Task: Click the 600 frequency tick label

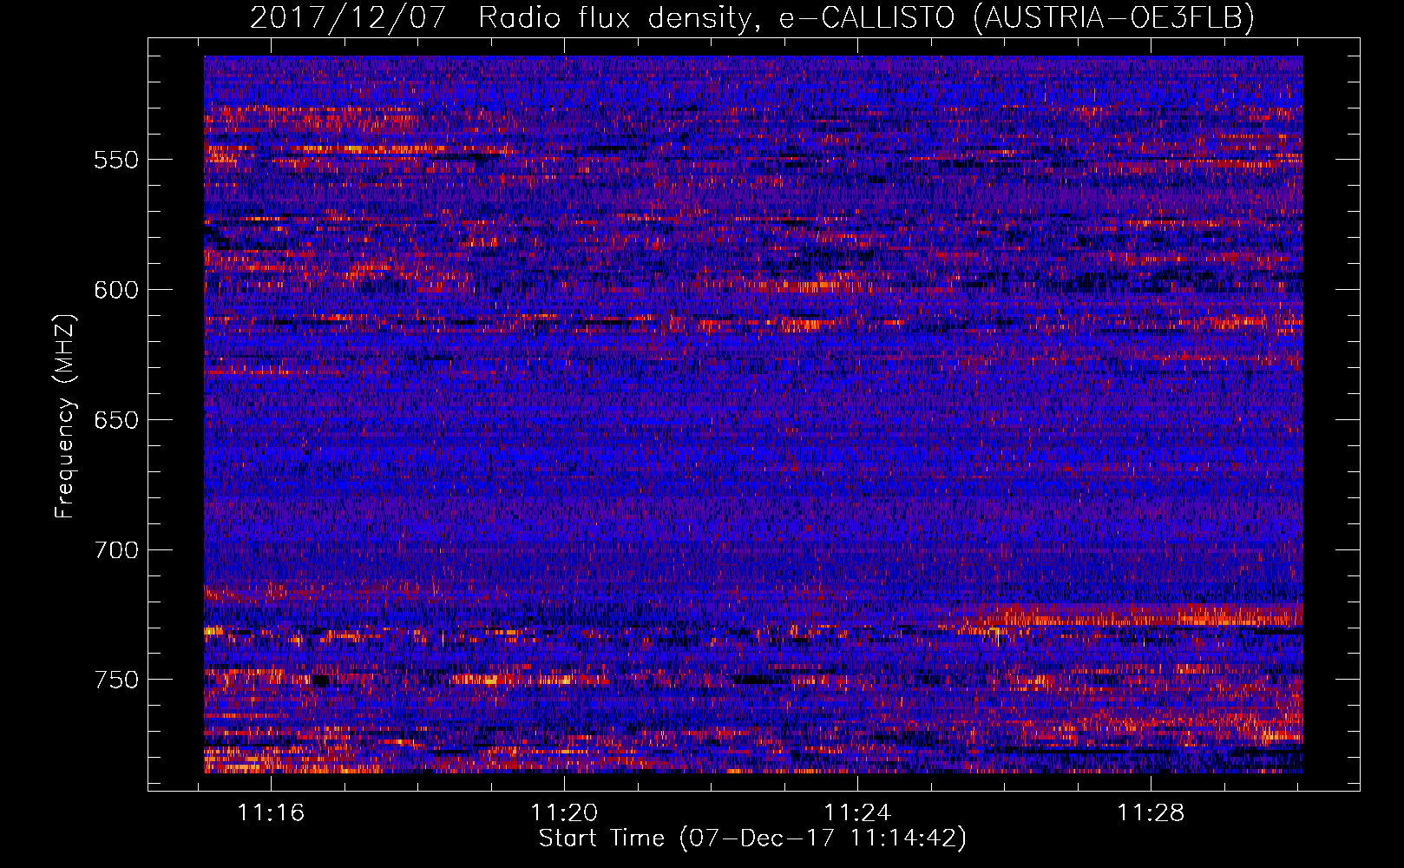Action: click(116, 290)
